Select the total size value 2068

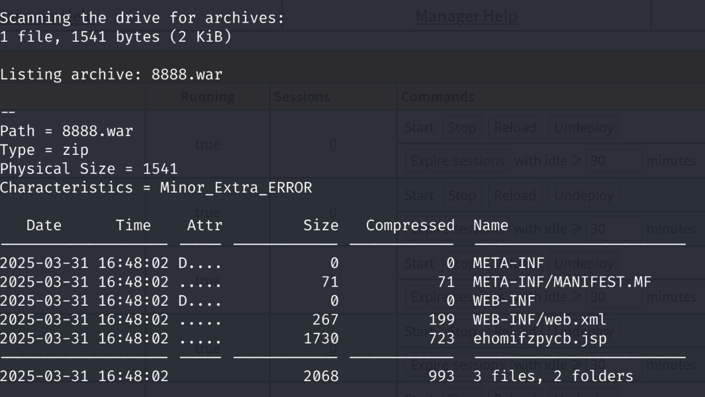point(320,376)
